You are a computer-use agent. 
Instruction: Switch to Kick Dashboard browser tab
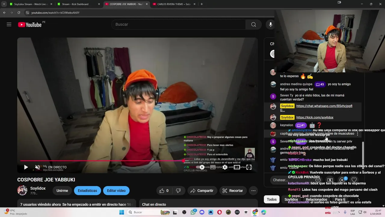pyautogui.click(x=79, y=4)
